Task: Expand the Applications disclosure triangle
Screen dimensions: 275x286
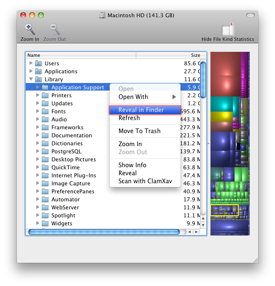Action: pos(31,71)
